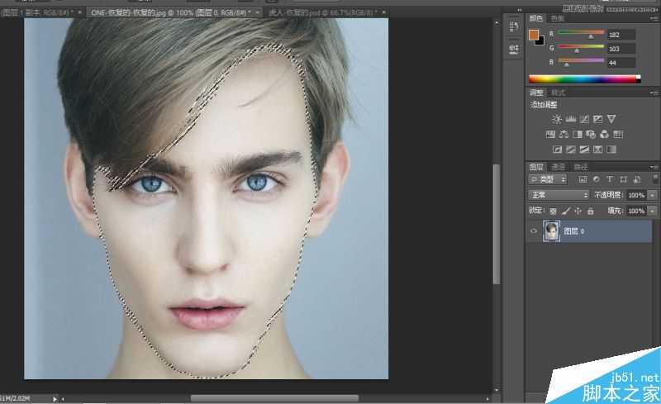Add a Vibrance adjustment (triangle icon)
This screenshot has width=661, height=404.
click(611, 120)
